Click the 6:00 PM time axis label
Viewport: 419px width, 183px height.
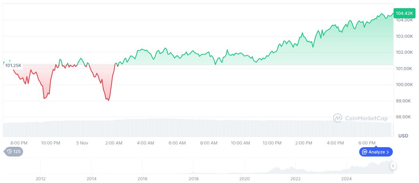[x=367, y=143]
